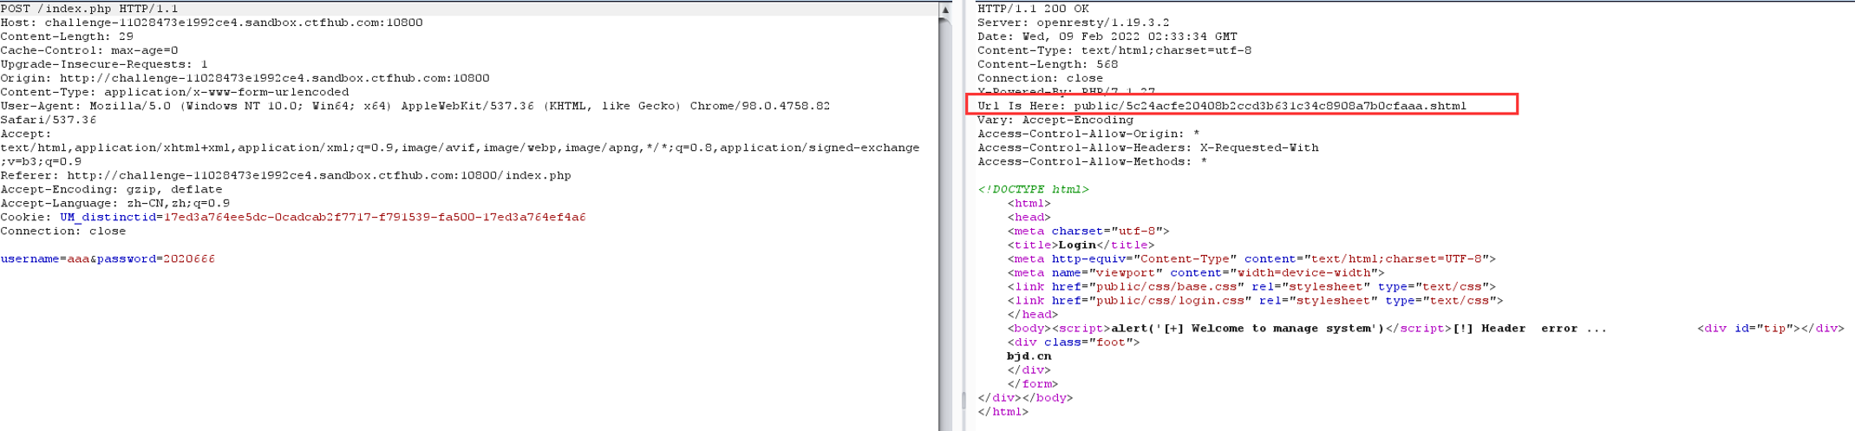
Task: Click the request pane scroll-up arrow
Action: click(x=944, y=10)
